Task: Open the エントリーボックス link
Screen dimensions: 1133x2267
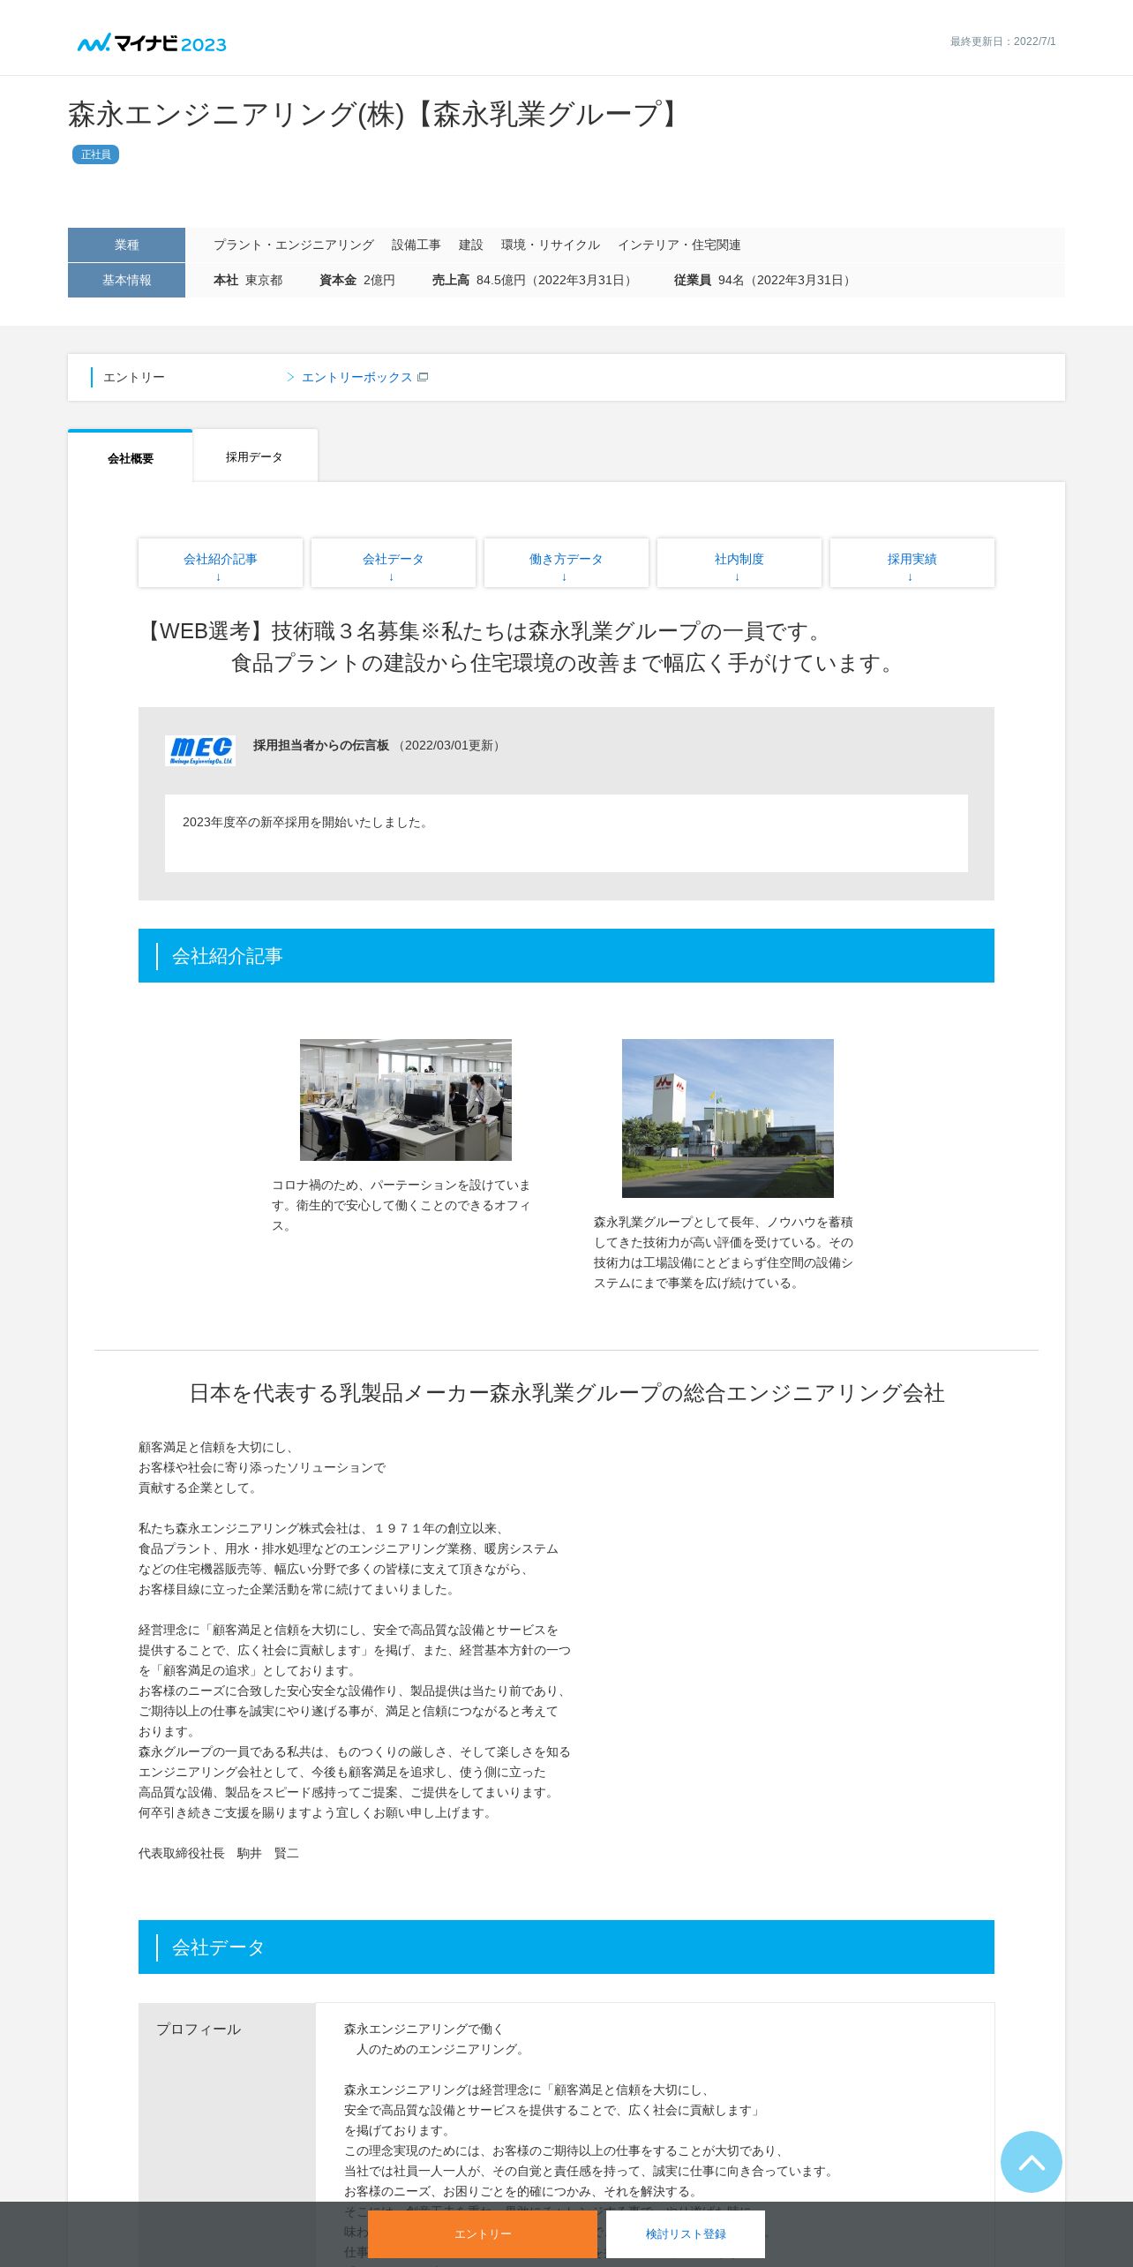Action: click(356, 377)
